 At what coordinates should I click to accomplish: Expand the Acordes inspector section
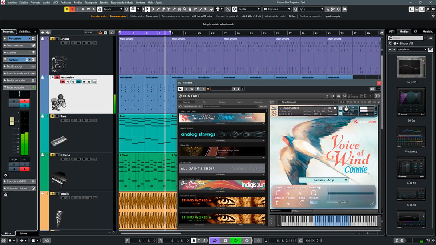click(19, 53)
